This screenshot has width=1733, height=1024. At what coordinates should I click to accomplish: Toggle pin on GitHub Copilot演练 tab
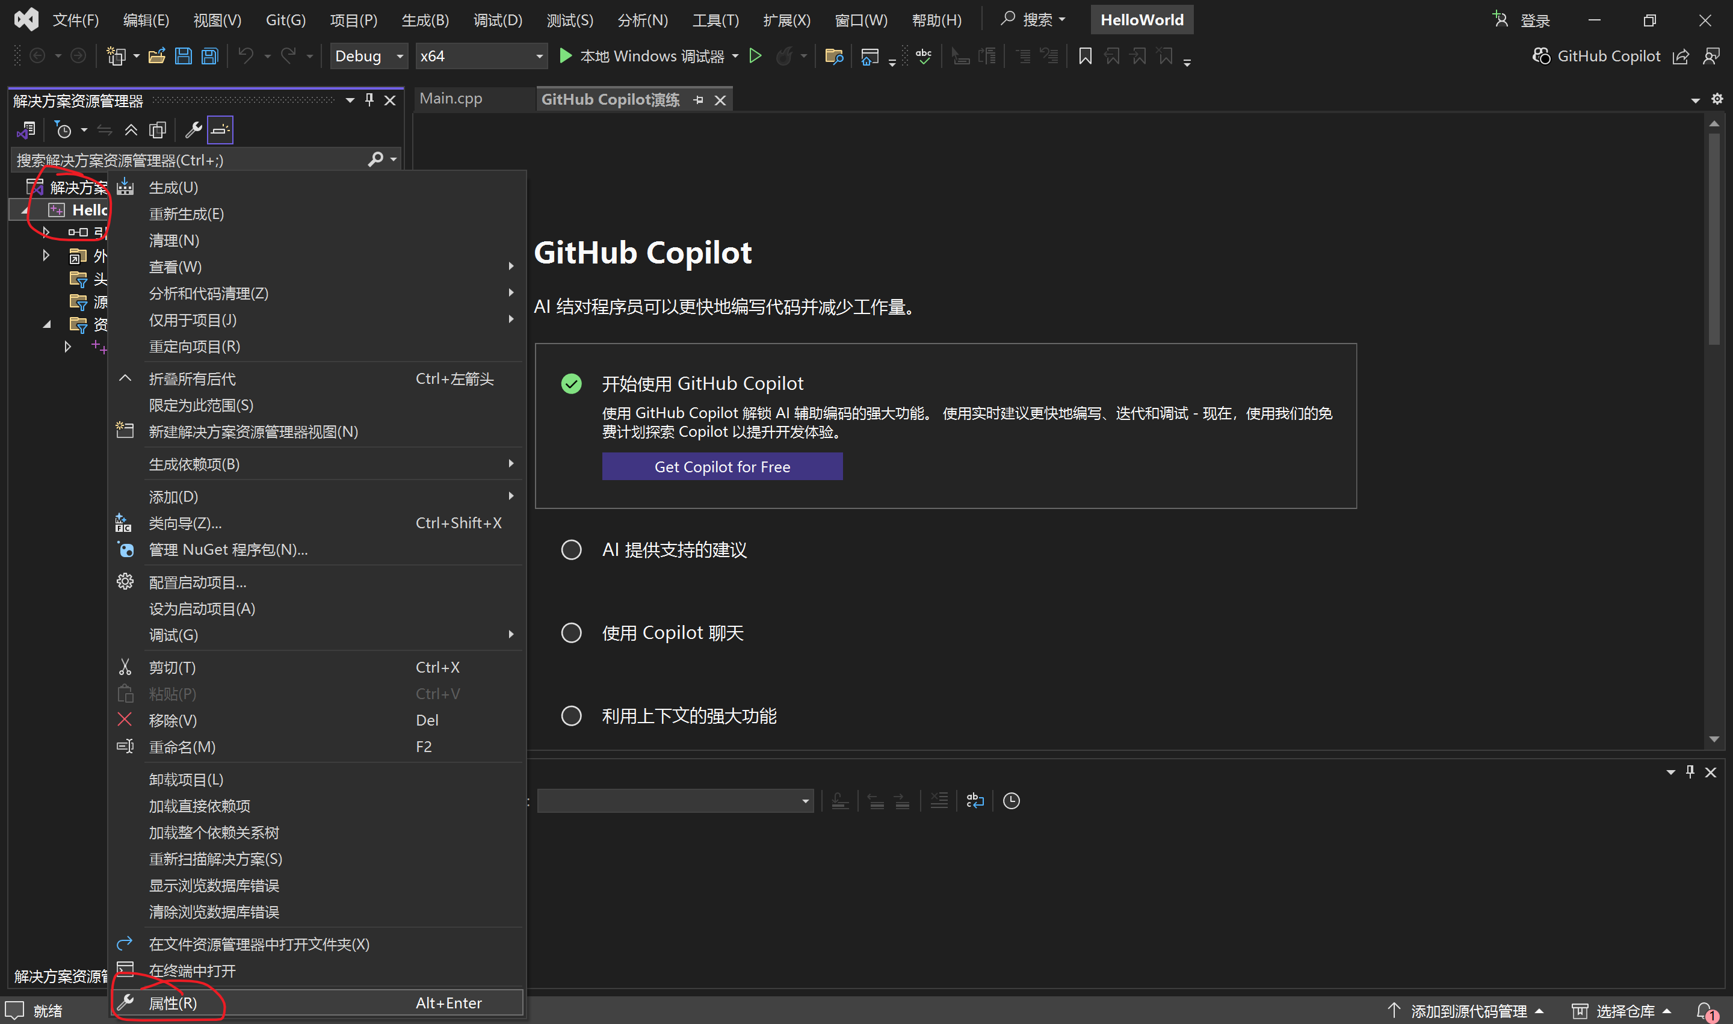point(699,100)
